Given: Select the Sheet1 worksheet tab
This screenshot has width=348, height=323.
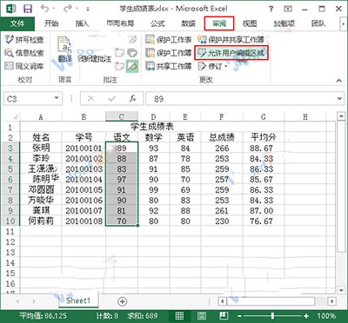Looking at the screenshot, I should pyautogui.click(x=78, y=300).
